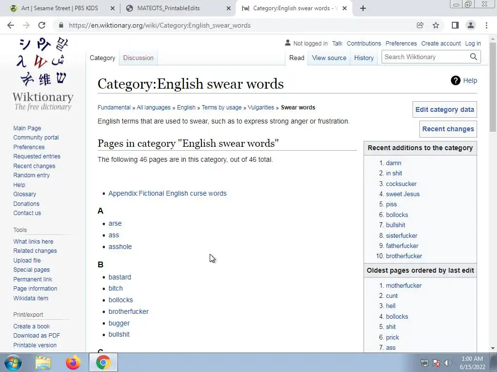Image resolution: width=497 pixels, height=372 pixels.
Task: Click the page vertical scrollbar thumb
Action: [493, 87]
